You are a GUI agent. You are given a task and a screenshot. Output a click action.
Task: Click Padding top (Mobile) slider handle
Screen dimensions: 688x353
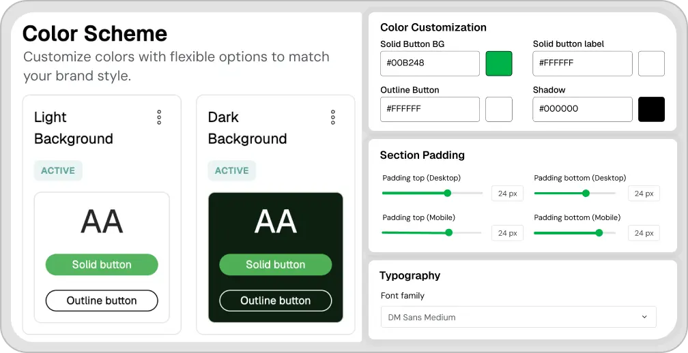(448, 232)
